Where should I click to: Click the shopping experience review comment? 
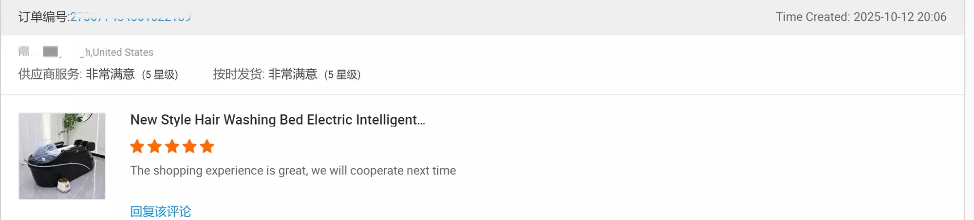(293, 171)
